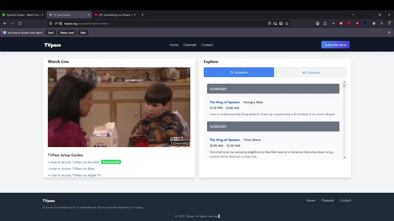The height and width of the screenshot is (221, 394).
Task: Close the Scambaiting Live Stream tab
Action: click(135, 15)
